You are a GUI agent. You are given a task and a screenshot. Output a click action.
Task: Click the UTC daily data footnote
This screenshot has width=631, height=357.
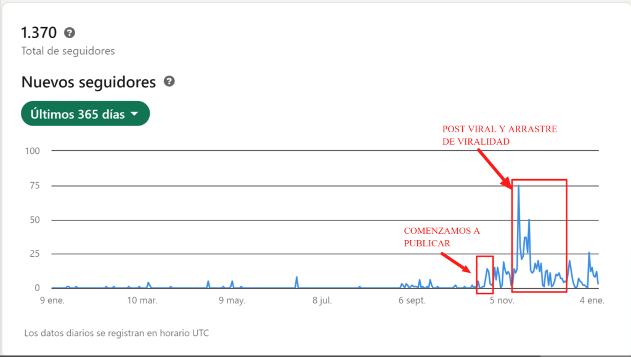pos(116,333)
